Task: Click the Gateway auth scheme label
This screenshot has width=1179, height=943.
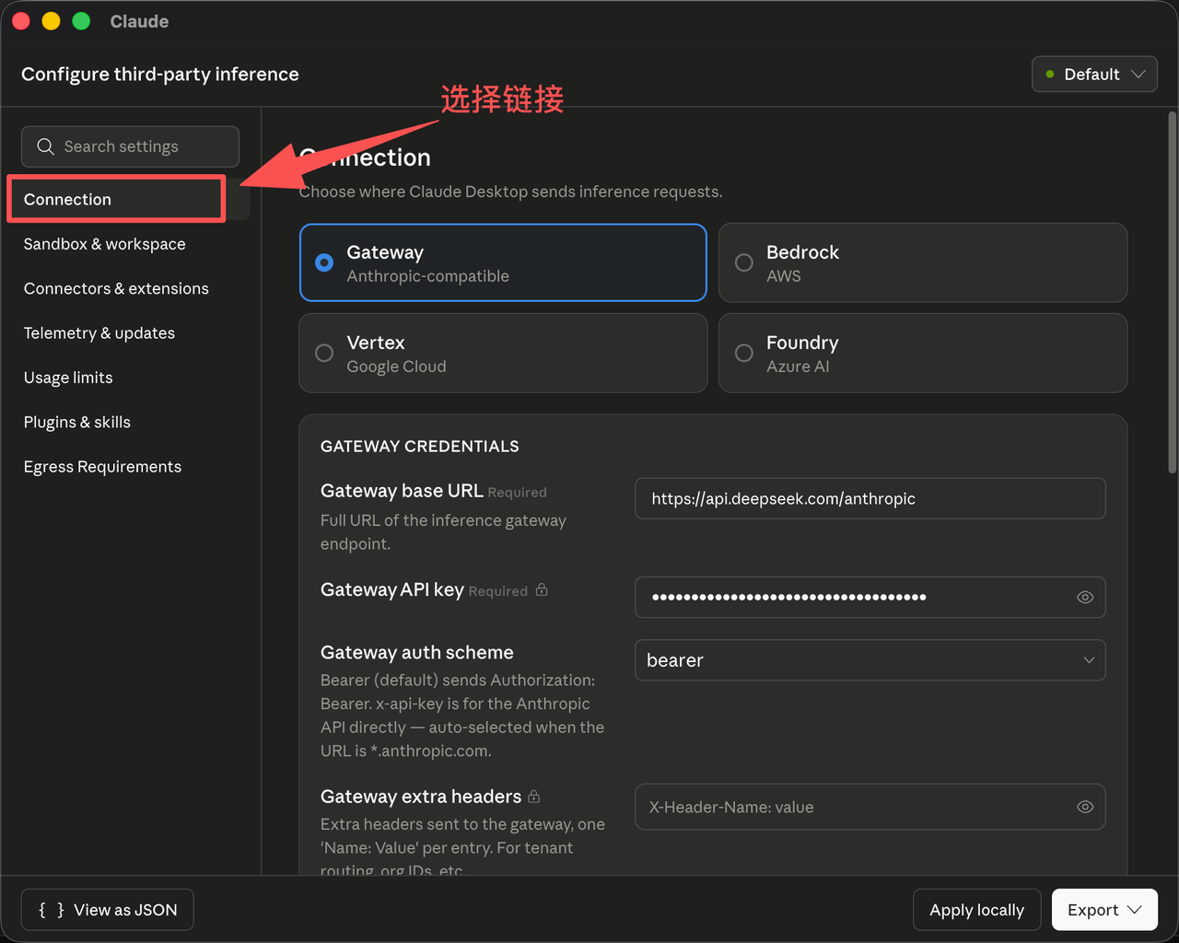Action: [x=417, y=652]
